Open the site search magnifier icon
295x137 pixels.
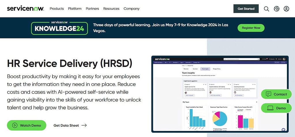266,9
